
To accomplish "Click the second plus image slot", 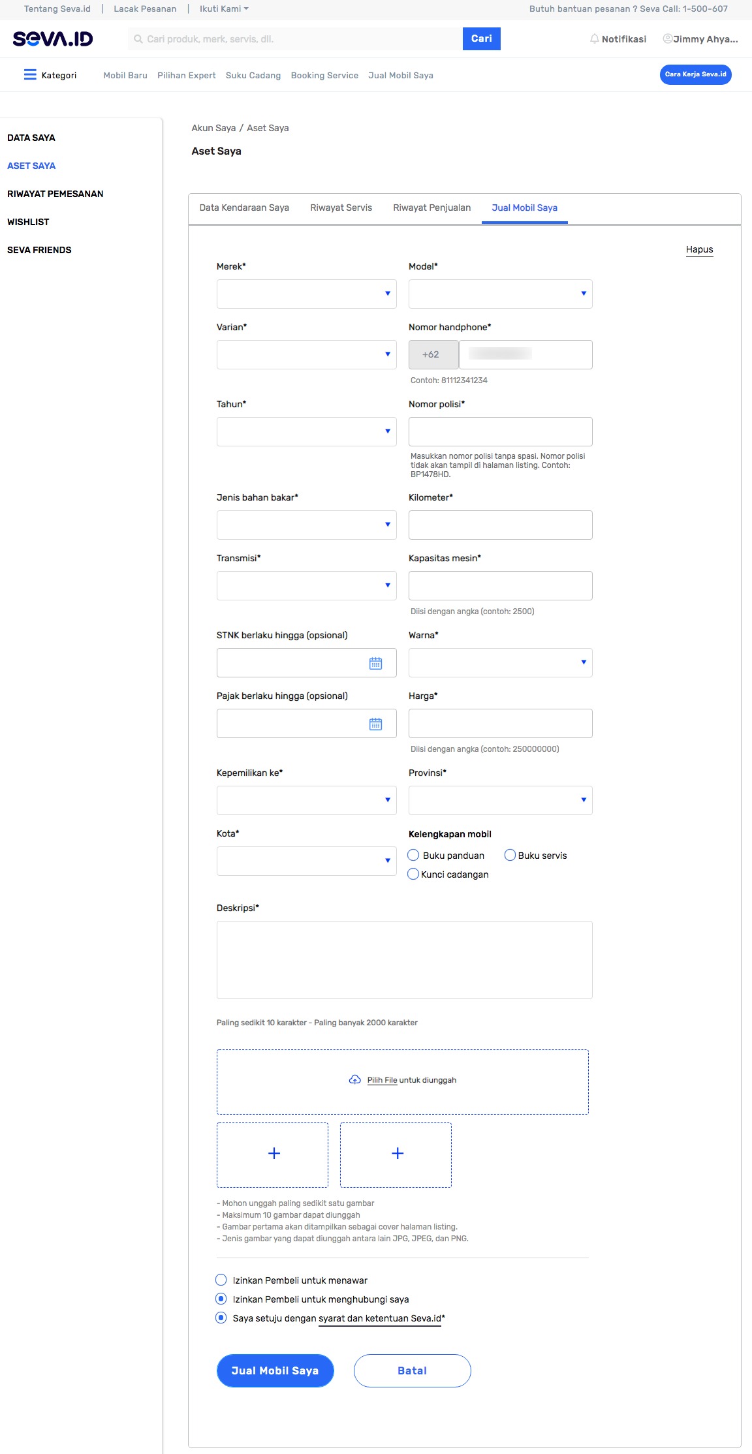I will [x=396, y=1154].
